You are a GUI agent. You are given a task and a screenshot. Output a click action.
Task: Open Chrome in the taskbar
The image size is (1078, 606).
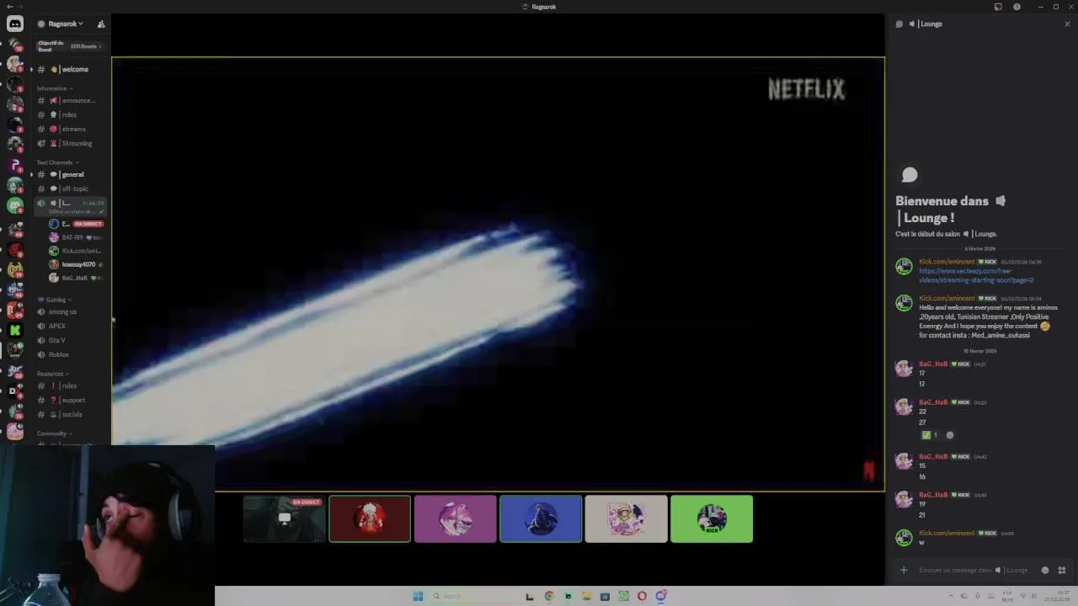[x=549, y=596]
